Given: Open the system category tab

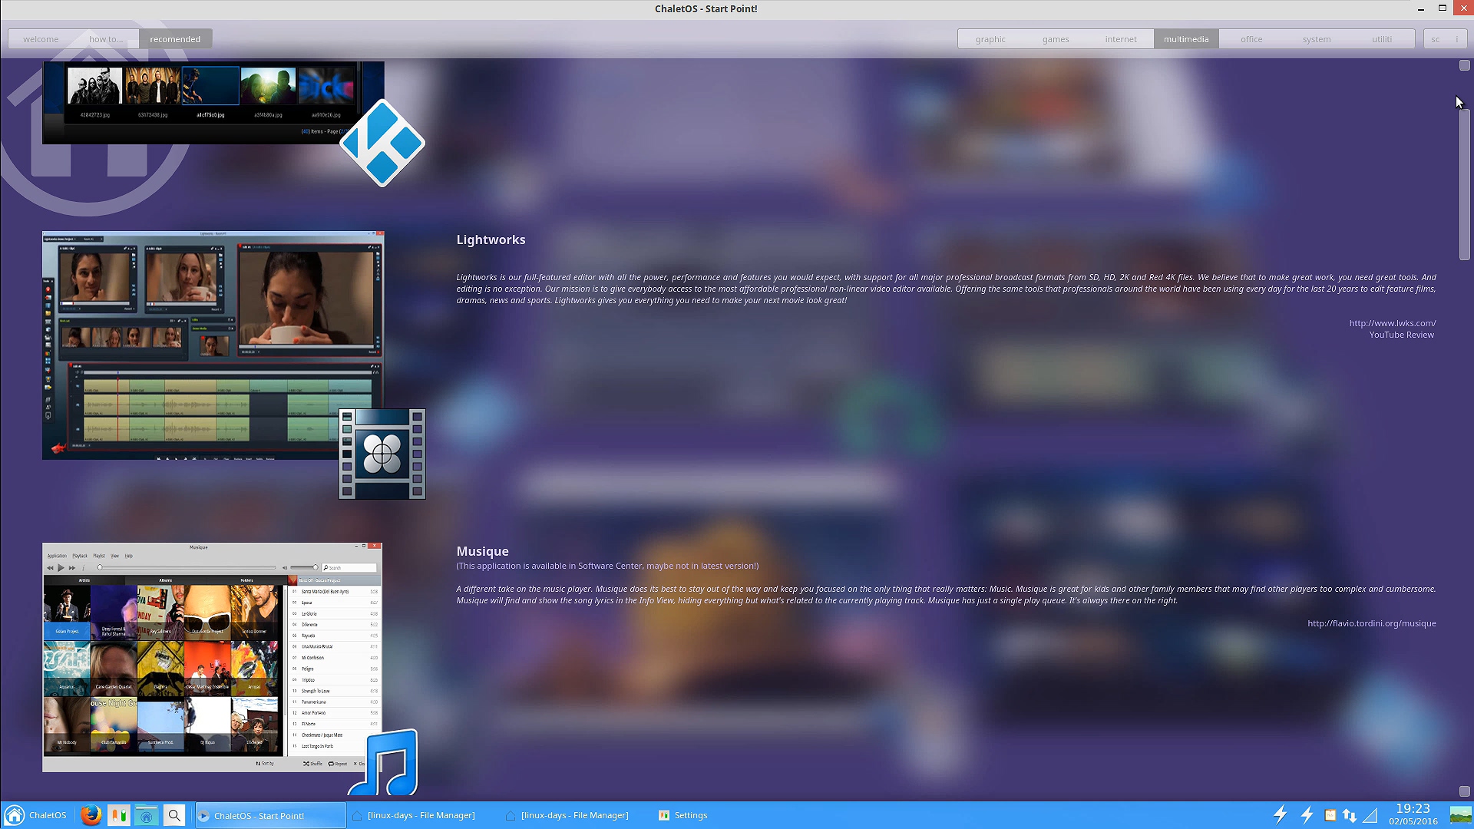Looking at the screenshot, I should click(x=1317, y=39).
